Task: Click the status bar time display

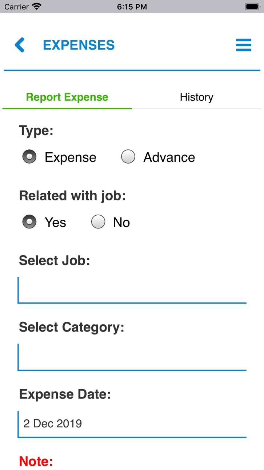Action: (x=132, y=7)
